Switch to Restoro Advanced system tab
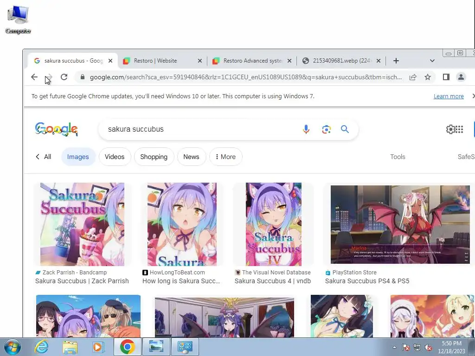The width and height of the screenshot is (475, 356). tap(252, 61)
